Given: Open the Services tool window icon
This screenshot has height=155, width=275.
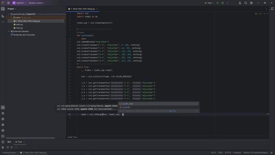Looking at the screenshot, I should point(3,130).
